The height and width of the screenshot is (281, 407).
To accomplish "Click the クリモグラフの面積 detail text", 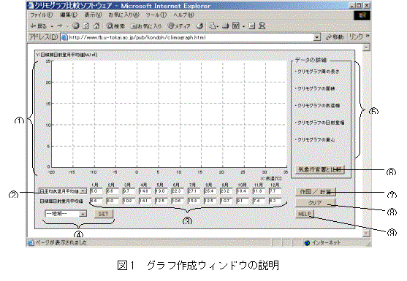I will point(316,88).
